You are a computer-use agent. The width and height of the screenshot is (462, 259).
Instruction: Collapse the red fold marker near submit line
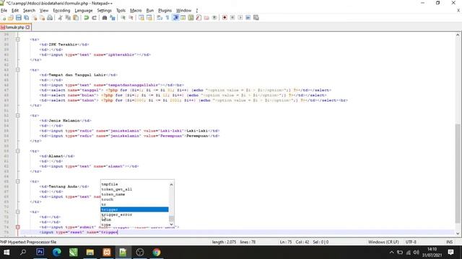point(17,227)
